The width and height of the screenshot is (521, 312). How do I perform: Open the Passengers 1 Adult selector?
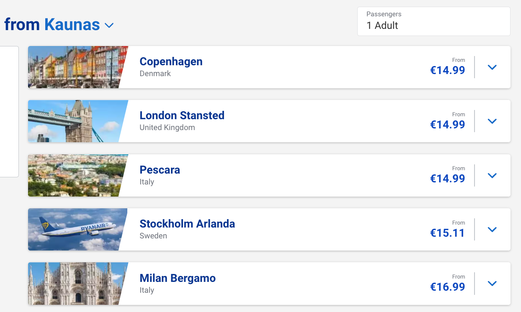point(433,21)
